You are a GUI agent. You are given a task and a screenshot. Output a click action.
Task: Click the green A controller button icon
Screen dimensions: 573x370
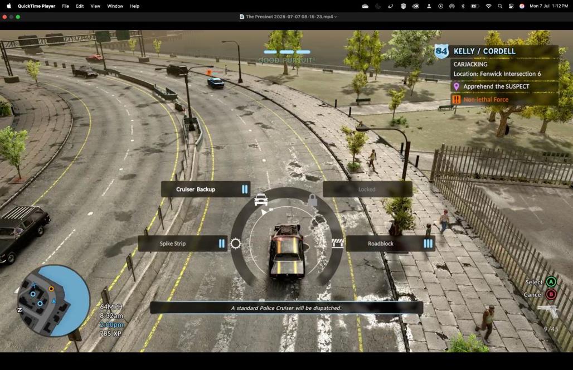click(x=551, y=282)
